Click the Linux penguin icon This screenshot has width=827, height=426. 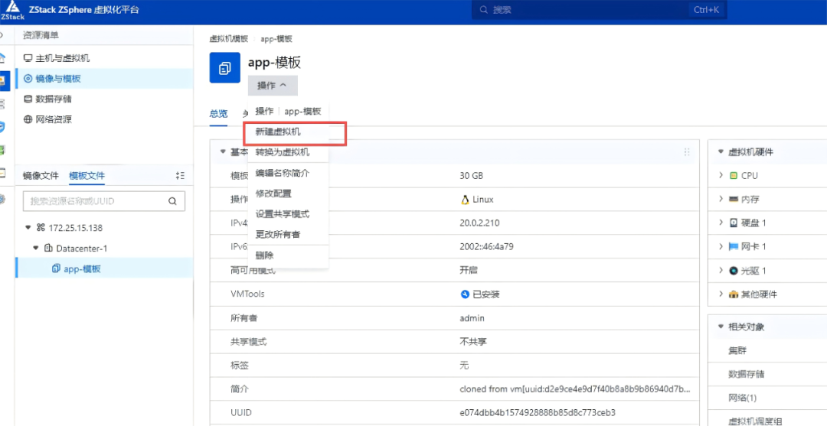point(465,200)
